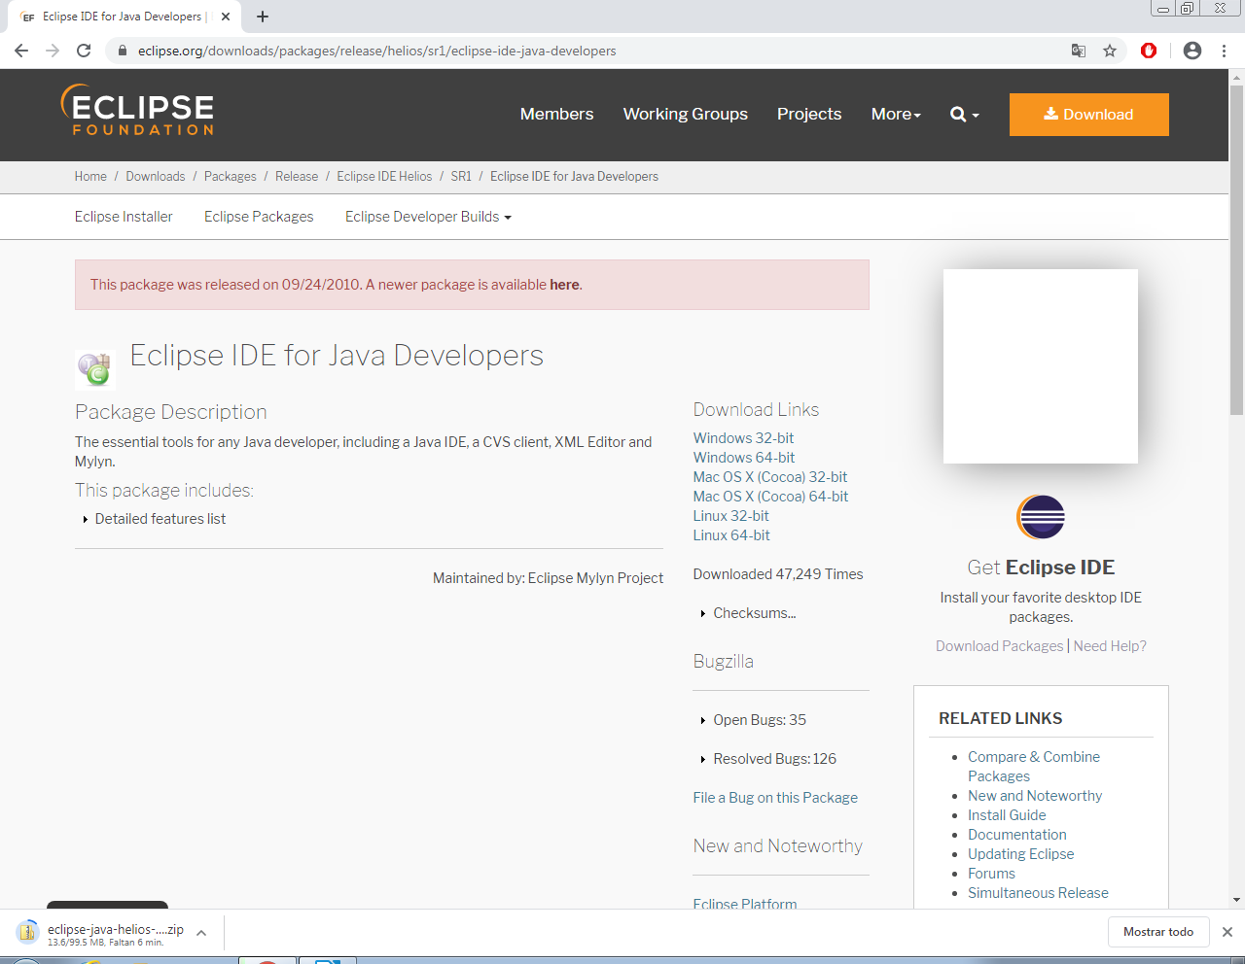Go to Packages breadcrumb
Image resolution: width=1245 pixels, height=964 pixels.
pyautogui.click(x=231, y=177)
